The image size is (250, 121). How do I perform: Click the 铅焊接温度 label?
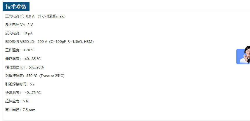click(14, 76)
